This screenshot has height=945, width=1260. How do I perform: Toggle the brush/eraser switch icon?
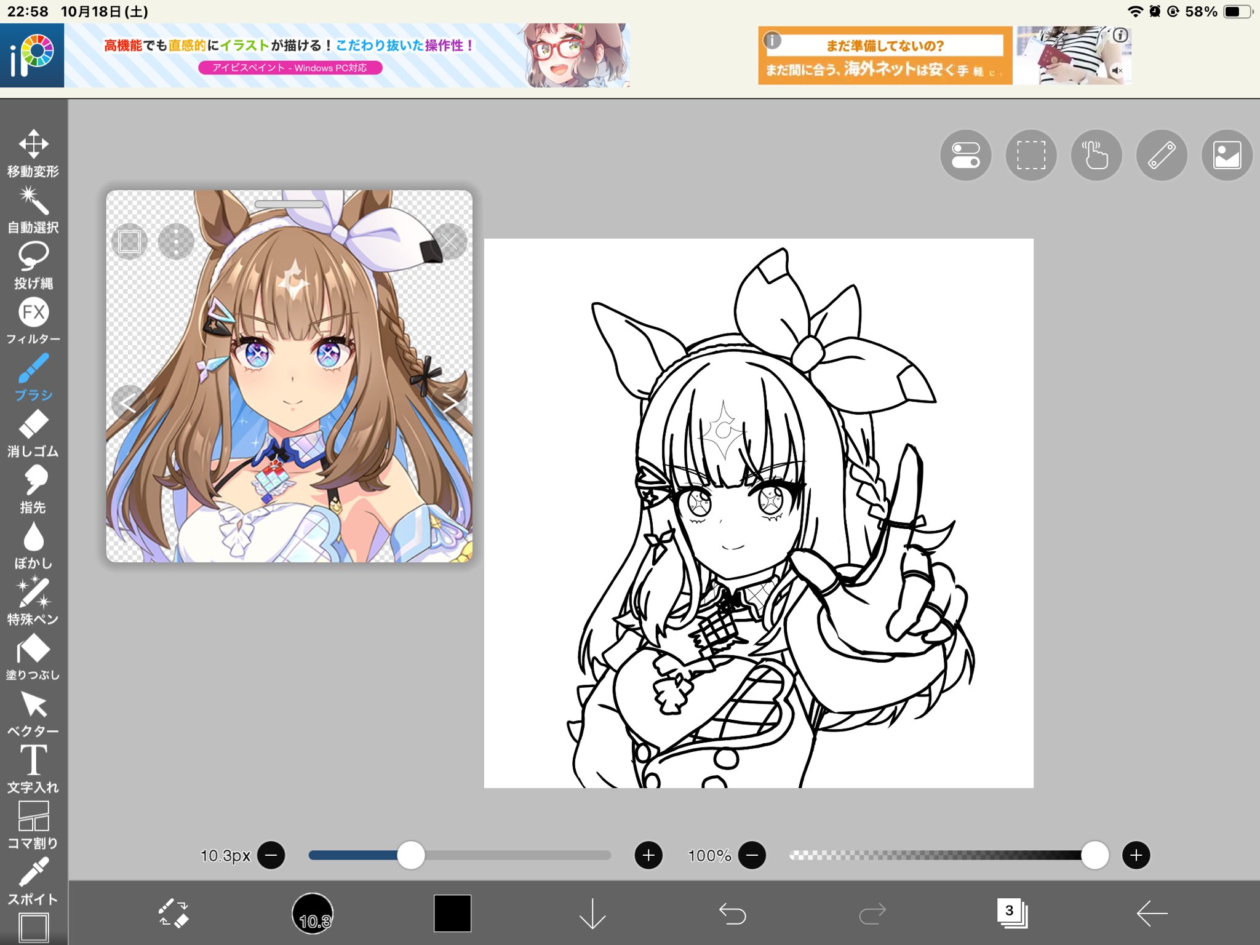point(175,915)
